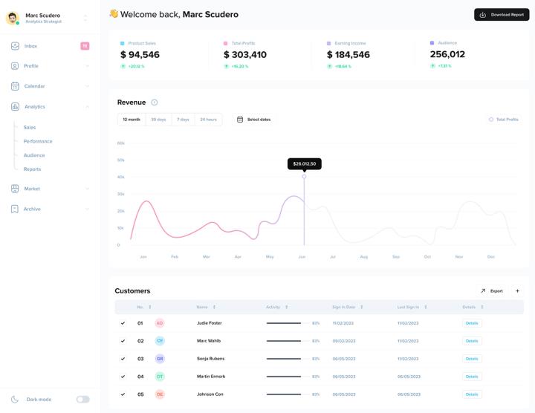Viewport: 535px width, 413px height.
Task: Click the June marker on revenue chart
Action: [304, 177]
